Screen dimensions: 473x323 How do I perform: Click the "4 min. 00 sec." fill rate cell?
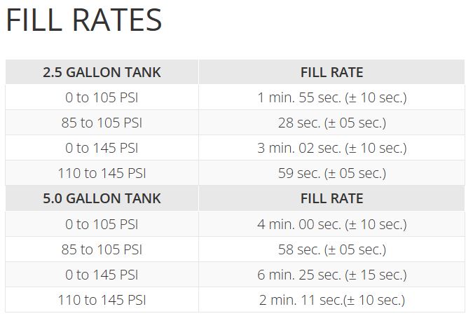pyautogui.click(x=331, y=224)
